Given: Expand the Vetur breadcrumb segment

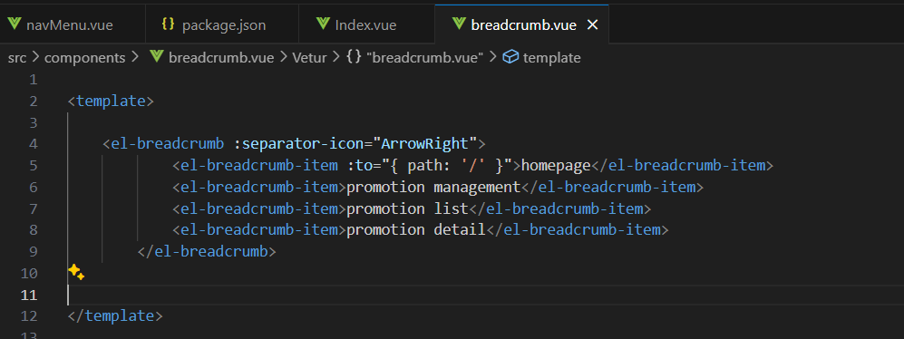Looking at the screenshot, I should [x=309, y=58].
